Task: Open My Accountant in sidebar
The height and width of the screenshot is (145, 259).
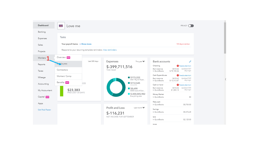Action: click(x=45, y=90)
